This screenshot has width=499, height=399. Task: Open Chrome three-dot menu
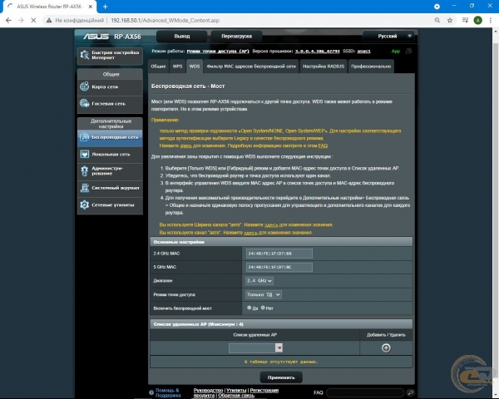coord(491,20)
